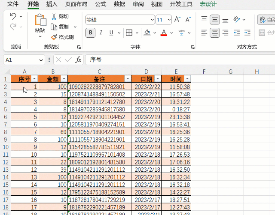This screenshot has height=215, width=275.
Task: Open clipboard pane launcher arrow
Action: 79,47
